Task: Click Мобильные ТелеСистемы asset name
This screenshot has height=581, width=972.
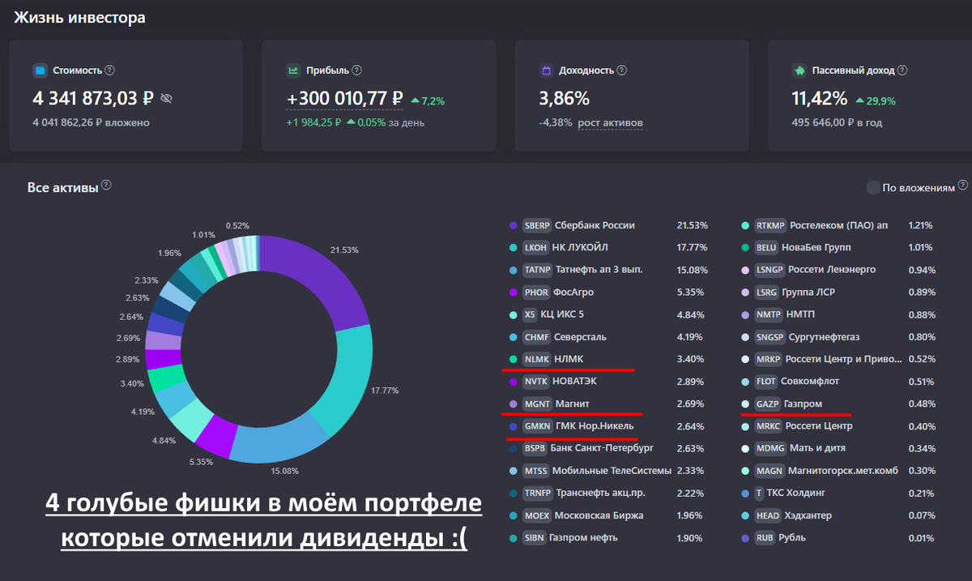Action: tap(612, 470)
